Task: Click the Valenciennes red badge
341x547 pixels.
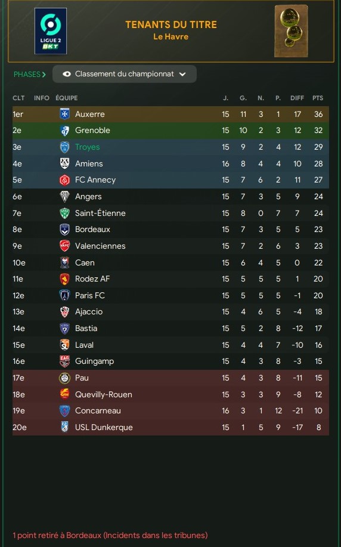Action: [64, 246]
